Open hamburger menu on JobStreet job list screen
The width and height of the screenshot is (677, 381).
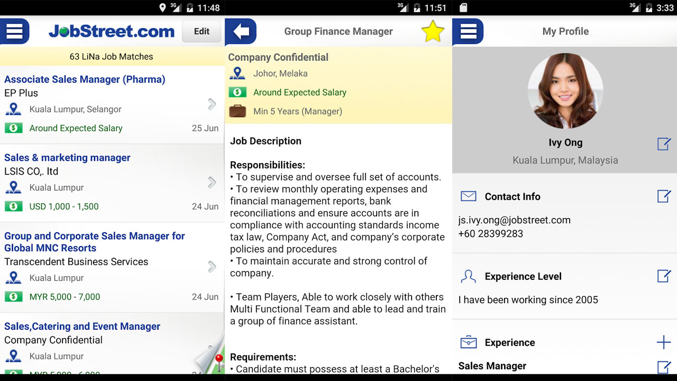coord(14,31)
